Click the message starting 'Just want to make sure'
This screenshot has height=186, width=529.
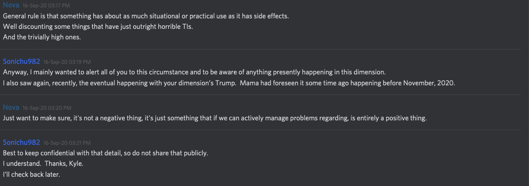(x=215, y=118)
